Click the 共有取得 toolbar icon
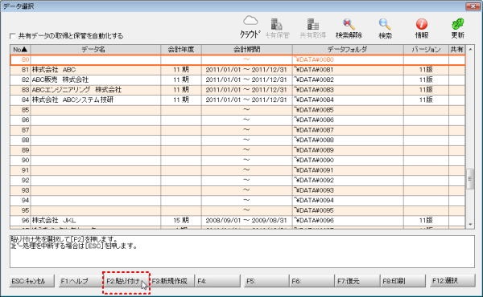 (312, 28)
